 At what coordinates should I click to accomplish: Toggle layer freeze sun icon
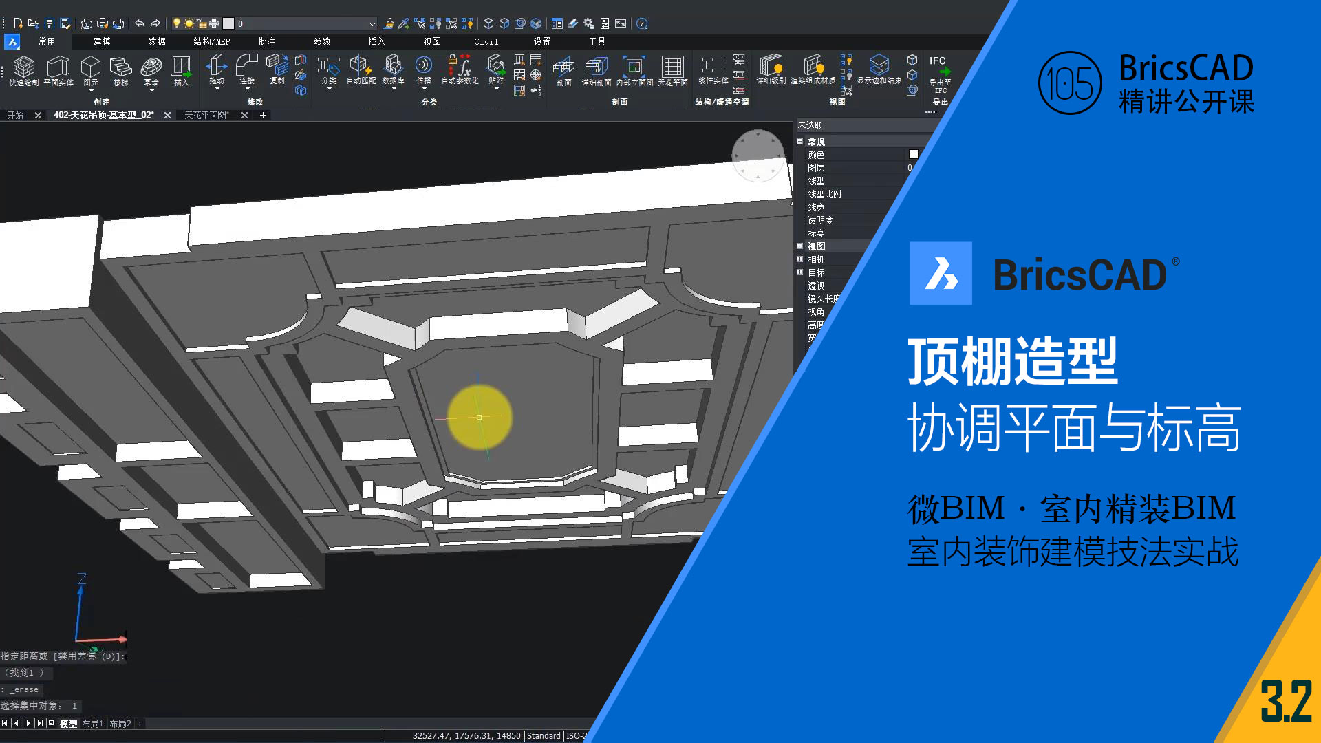coord(189,23)
